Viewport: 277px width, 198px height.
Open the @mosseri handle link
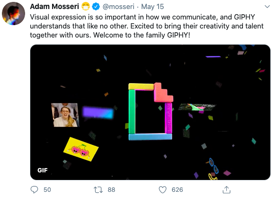(118, 7)
